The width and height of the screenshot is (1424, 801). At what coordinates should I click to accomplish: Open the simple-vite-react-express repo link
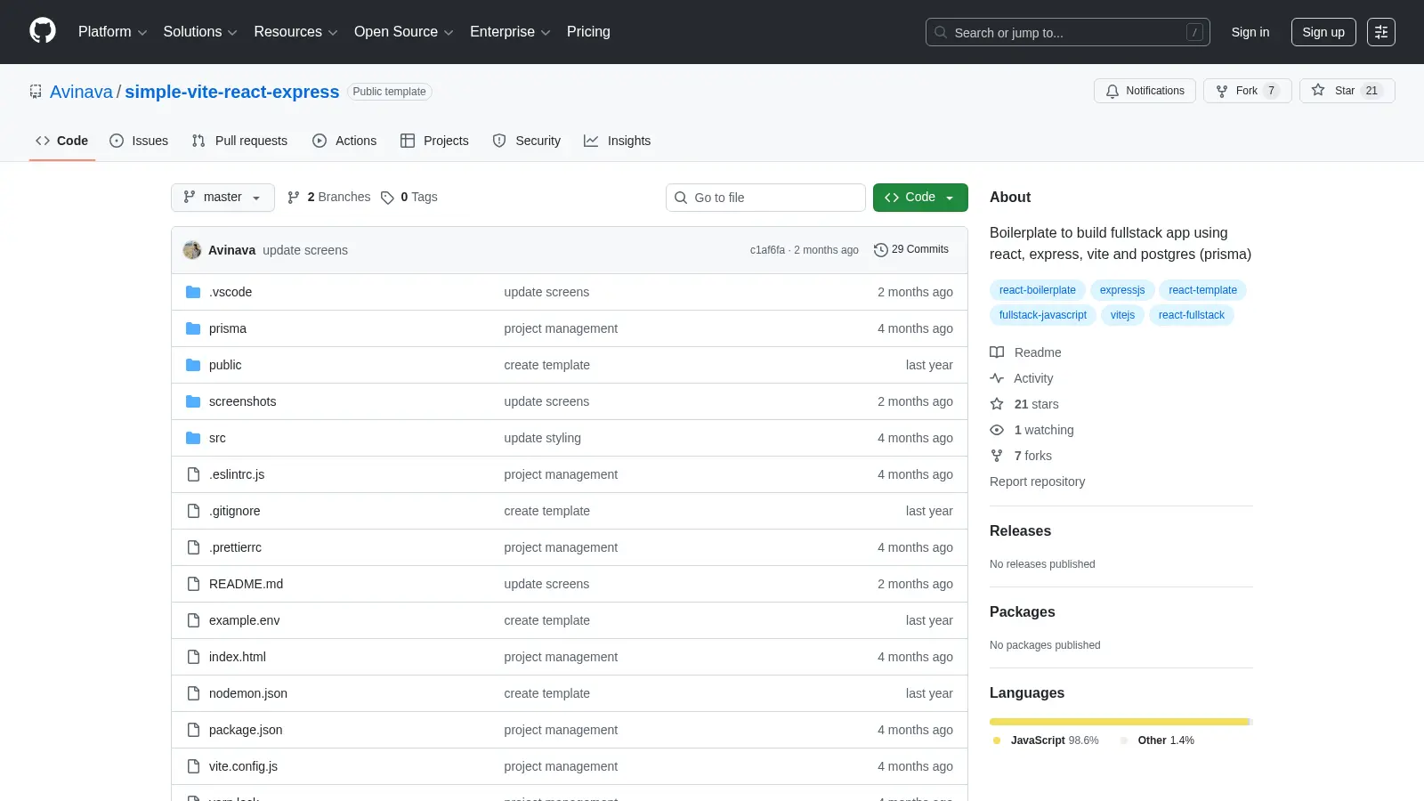(x=231, y=92)
